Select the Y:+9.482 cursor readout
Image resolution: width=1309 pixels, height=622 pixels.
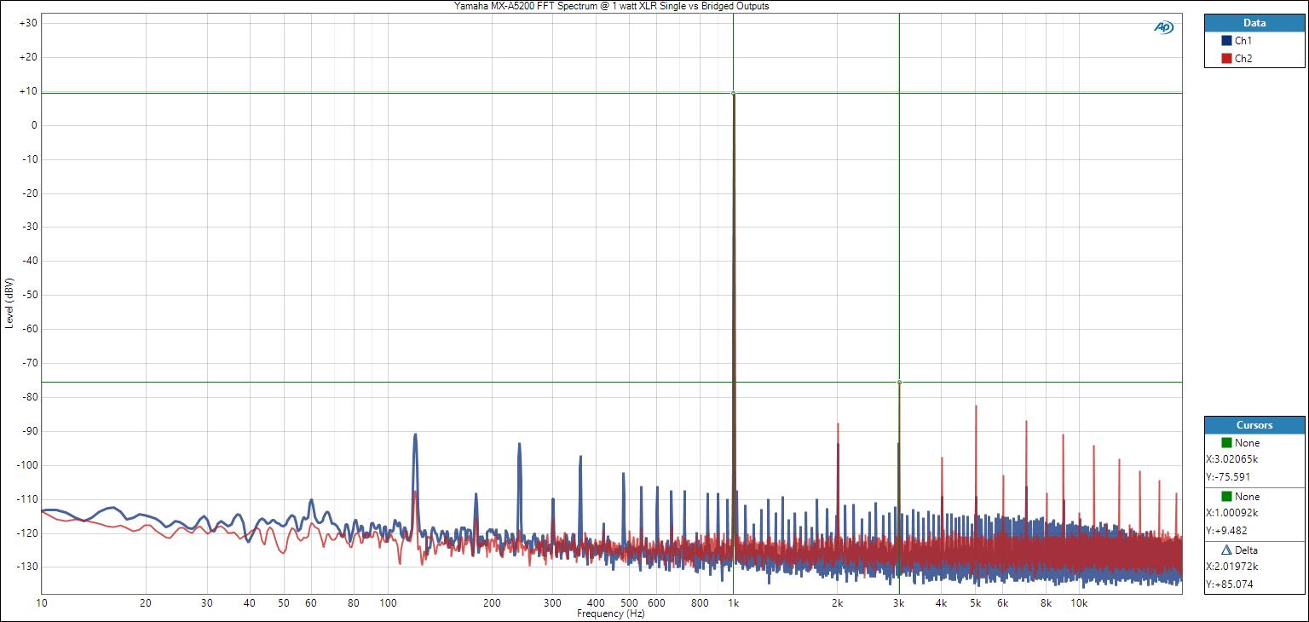1228,530
